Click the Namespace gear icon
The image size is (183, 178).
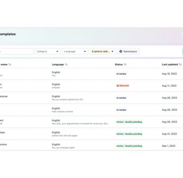tap(121, 51)
